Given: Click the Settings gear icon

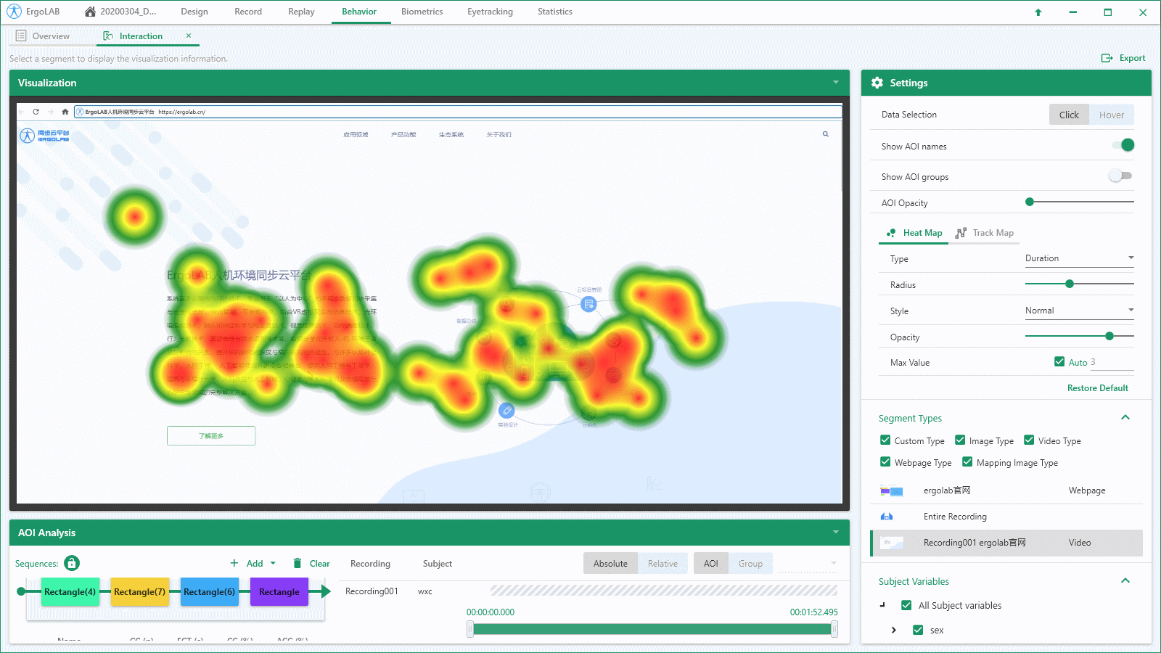Looking at the screenshot, I should 877,83.
